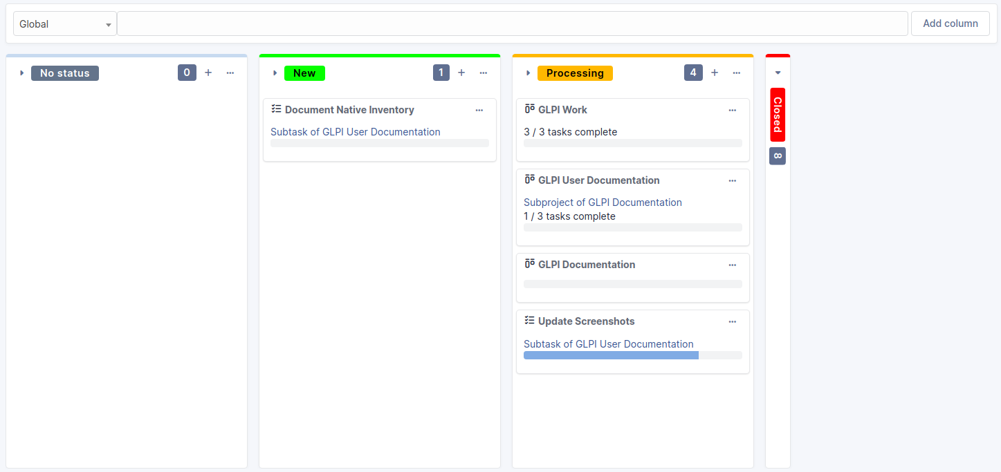This screenshot has height=472, width=1001.
Task: Click '3 / 3 tasks complete' text
Action: click(x=571, y=132)
